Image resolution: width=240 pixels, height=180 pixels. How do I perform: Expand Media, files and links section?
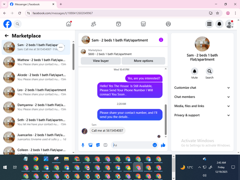pyautogui.click(x=202, y=106)
